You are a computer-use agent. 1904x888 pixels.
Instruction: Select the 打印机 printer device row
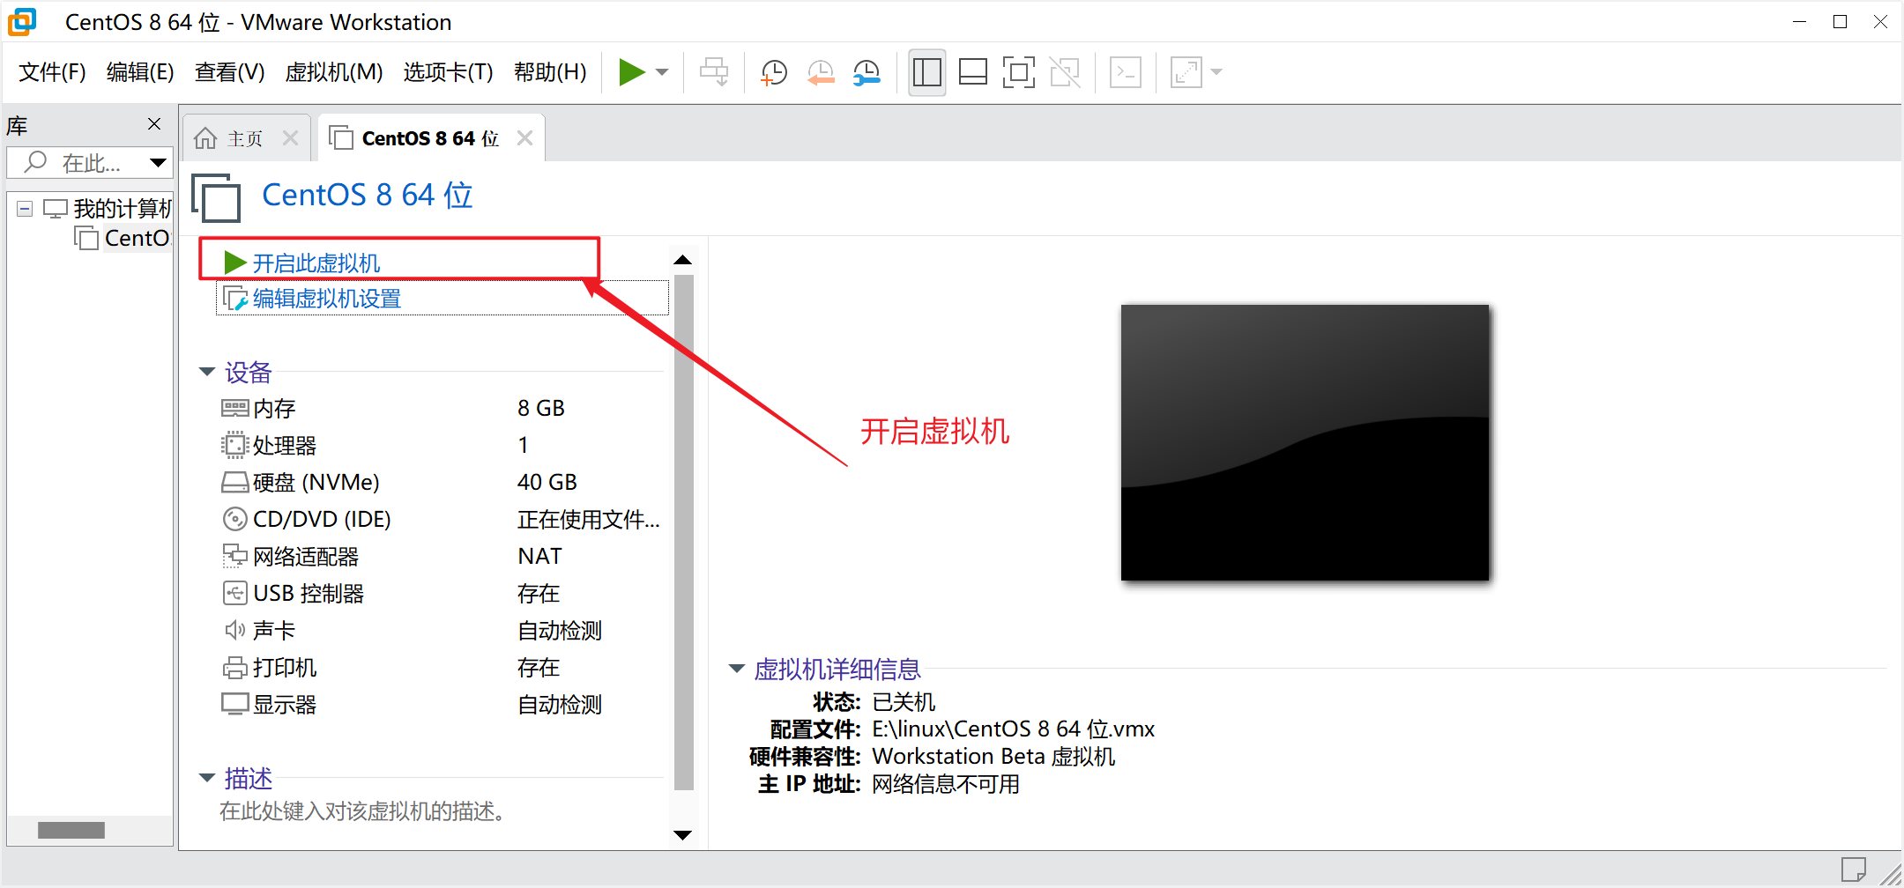[x=441, y=668]
